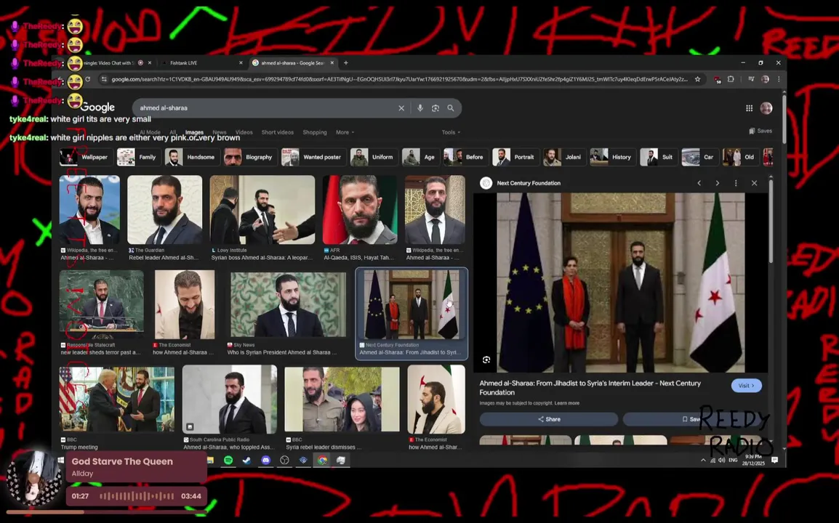Viewport: 839px width, 523px height.
Task: Filter images by the Wallpaper chip
Action: tap(84, 157)
